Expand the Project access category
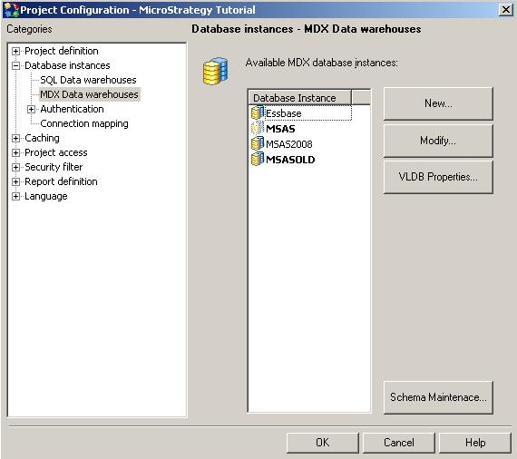Image resolution: width=517 pixels, height=459 pixels. (x=15, y=152)
